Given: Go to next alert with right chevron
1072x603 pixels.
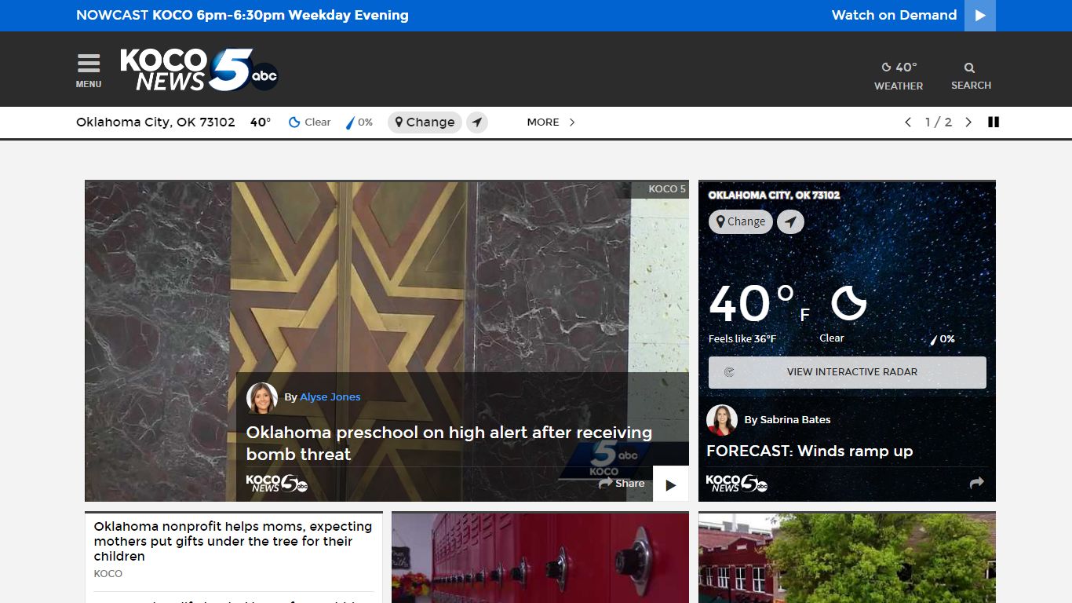Looking at the screenshot, I should (x=968, y=122).
